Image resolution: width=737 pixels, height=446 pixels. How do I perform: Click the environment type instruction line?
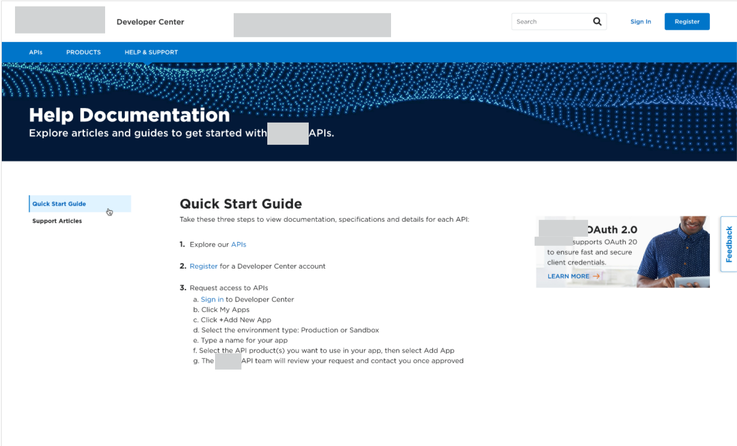[x=286, y=330]
